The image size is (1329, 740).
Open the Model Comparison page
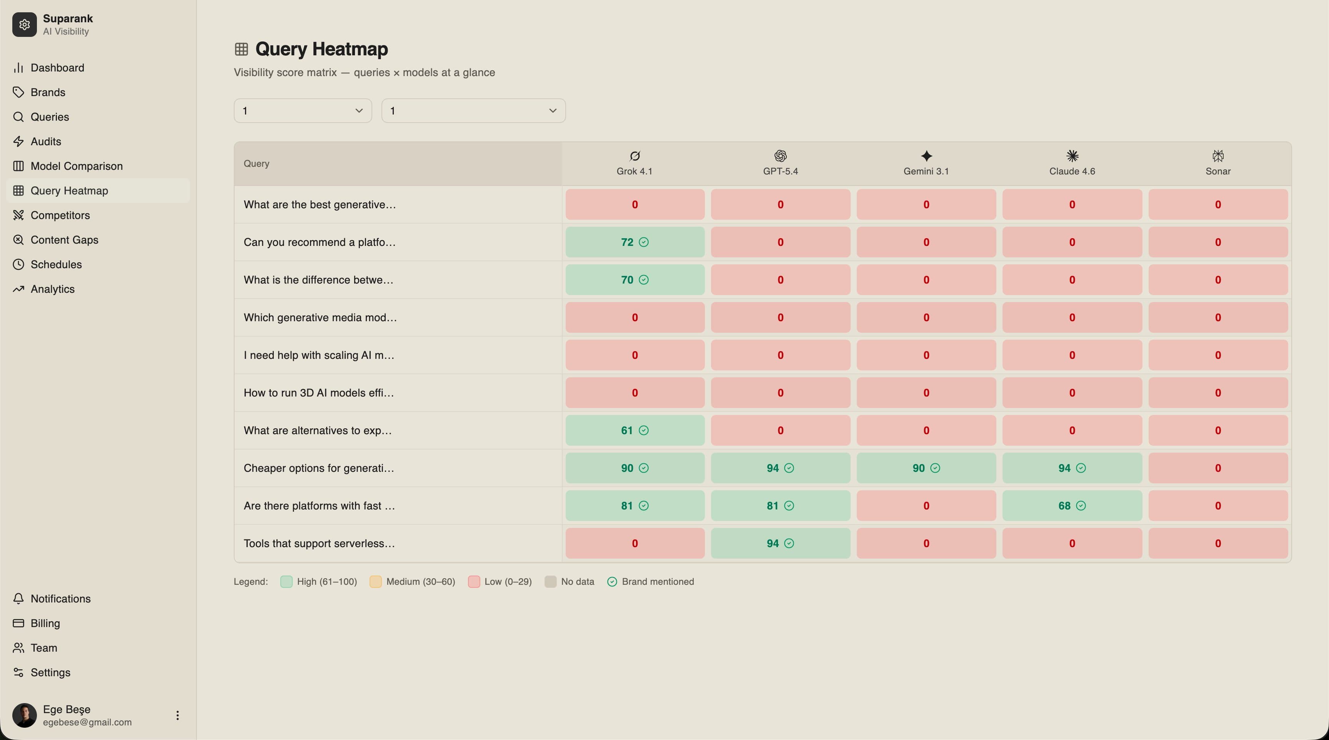[77, 166]
